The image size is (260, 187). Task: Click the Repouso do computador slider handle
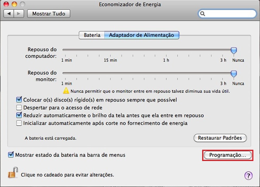[234, 50]
